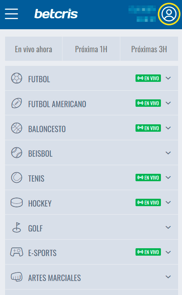Screen dimensions: 182x295
Task: Click the soccer ball Futbol icon
Action: [x=16, y=78]
